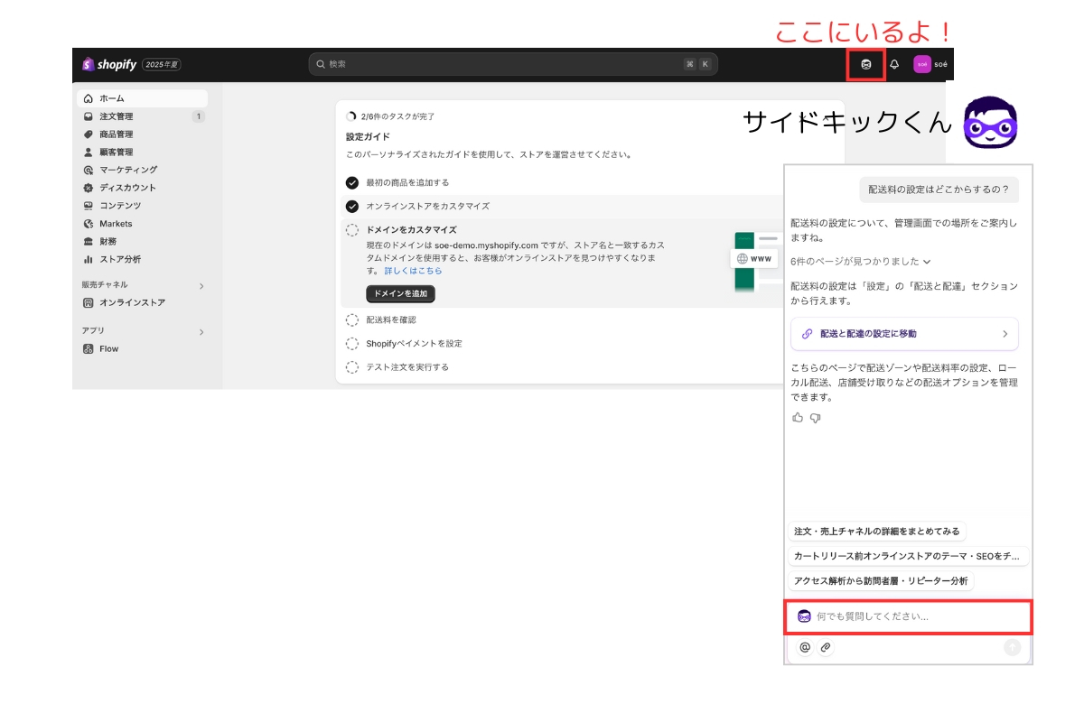This screenshot has width=1084, height=722.
Task: Mark the Shopifyペイメントを設定 task circle
Action: pyautogui.click(x=352, y=344)
